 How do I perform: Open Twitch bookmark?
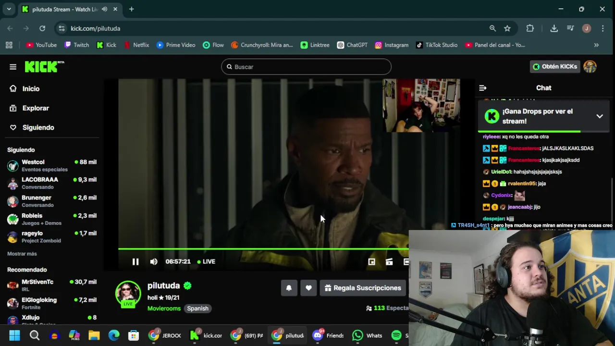point(77,45)
